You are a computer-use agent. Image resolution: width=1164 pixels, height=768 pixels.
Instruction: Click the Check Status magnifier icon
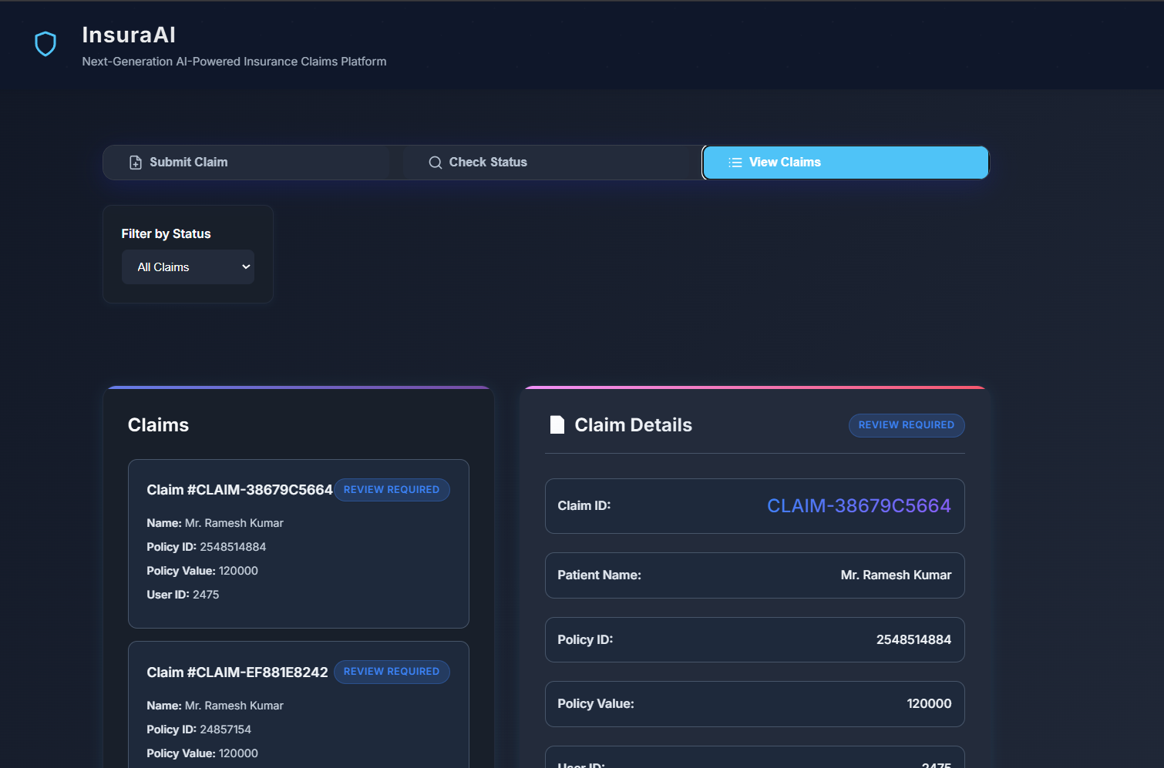436,163
